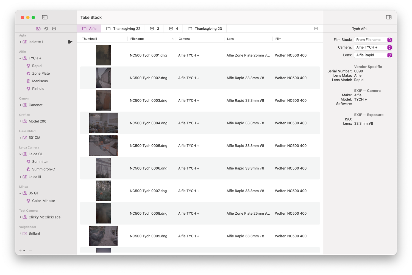412x275 pixels.
Task: Select the camera filter icon above the sidebar
Action: (x=38, y=28)
